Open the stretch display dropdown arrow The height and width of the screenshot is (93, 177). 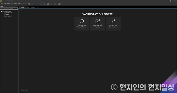pos(61,4)
